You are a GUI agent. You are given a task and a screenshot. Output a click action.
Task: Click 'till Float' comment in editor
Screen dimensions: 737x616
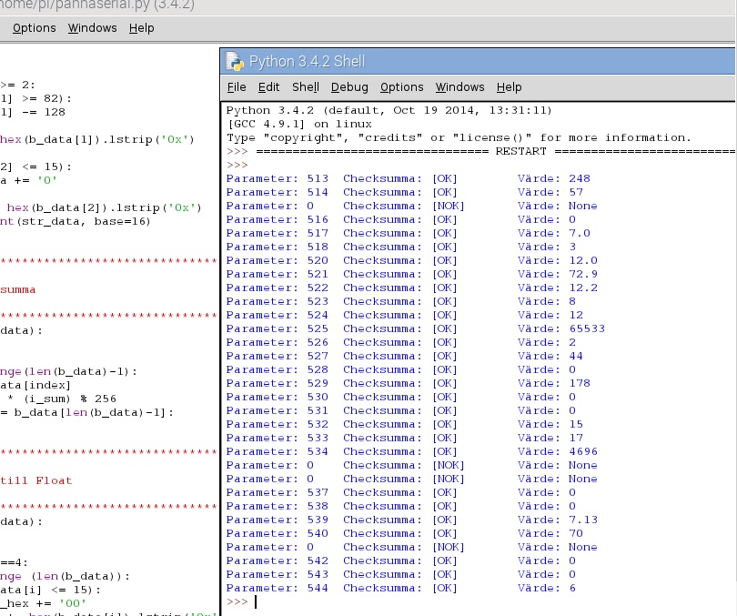pos(36,480)
